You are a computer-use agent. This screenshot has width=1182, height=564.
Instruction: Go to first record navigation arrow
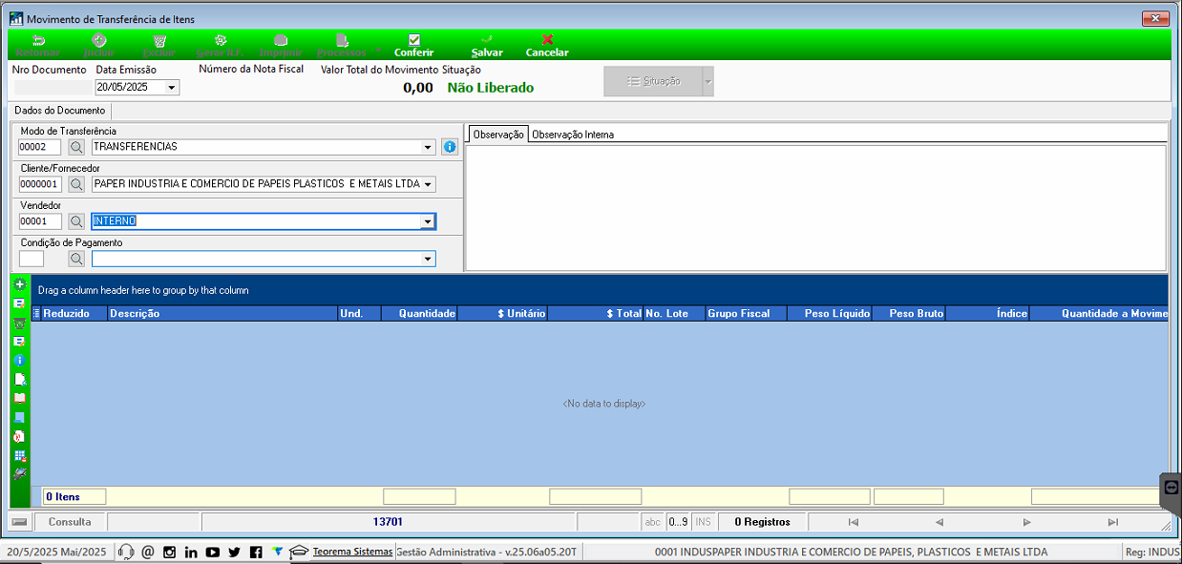click(x=853, y=522)
